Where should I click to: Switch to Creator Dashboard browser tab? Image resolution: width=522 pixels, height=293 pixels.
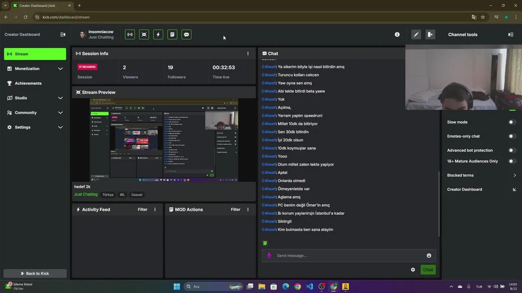(42, 6)
